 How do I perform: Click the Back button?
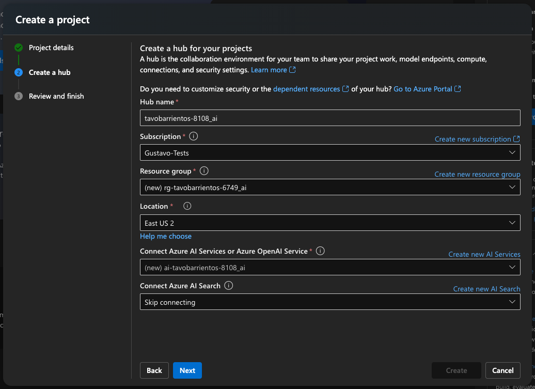154,370
